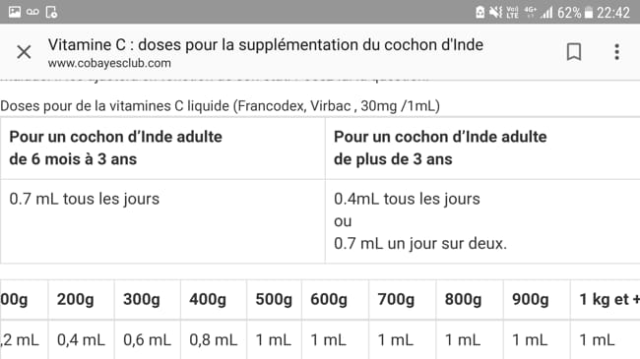Tap the battery 62% indicator
640x359 pixels.
tap(575, 13)
